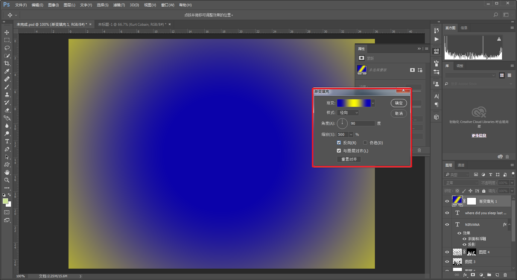The image size is (517, 280).
Task: Select the Zoom tool
Action: click(7, 180)
